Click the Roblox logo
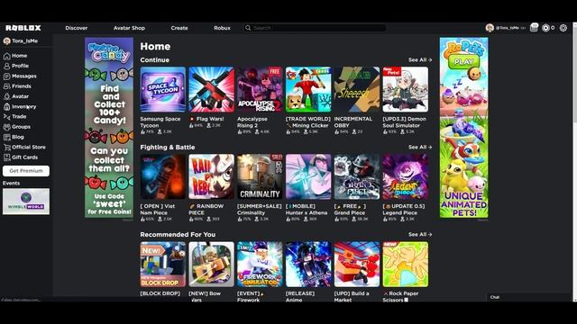This screenshot has height=324, width=577. [x=23, y=28]
